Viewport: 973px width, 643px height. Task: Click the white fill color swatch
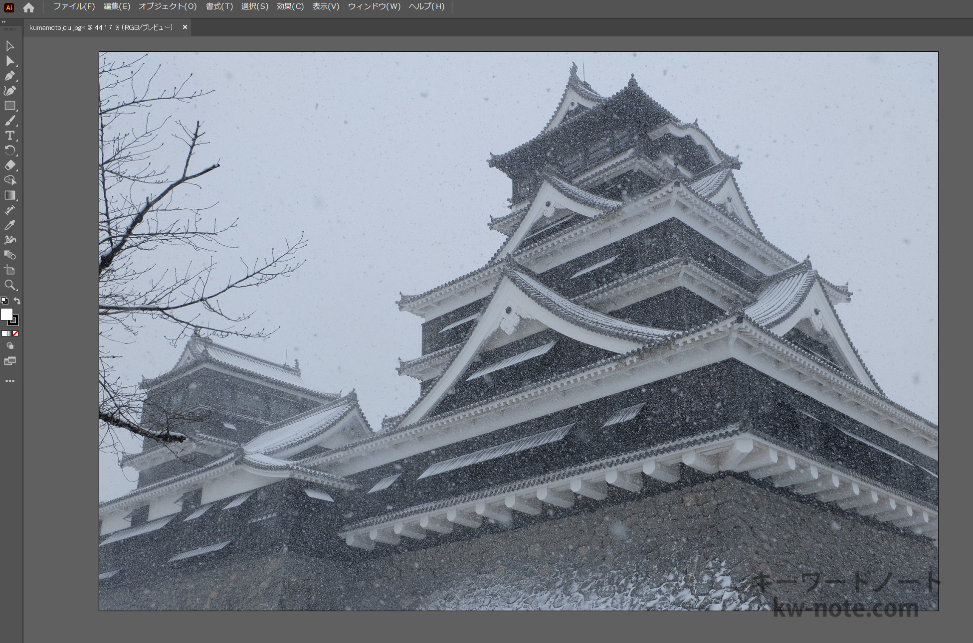click(x=6, y=314)
